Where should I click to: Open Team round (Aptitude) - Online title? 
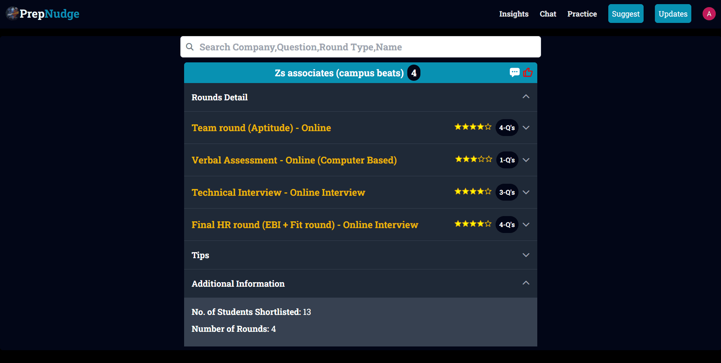[x=261, y=128]
